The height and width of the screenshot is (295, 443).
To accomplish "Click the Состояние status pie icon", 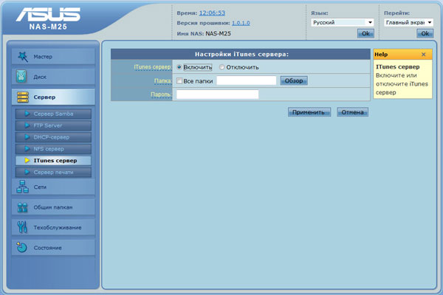I will click(x=21, y=247).
